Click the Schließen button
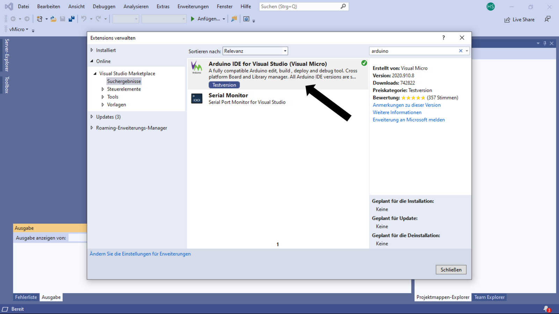The image size is (559, 314). point(451,270)
